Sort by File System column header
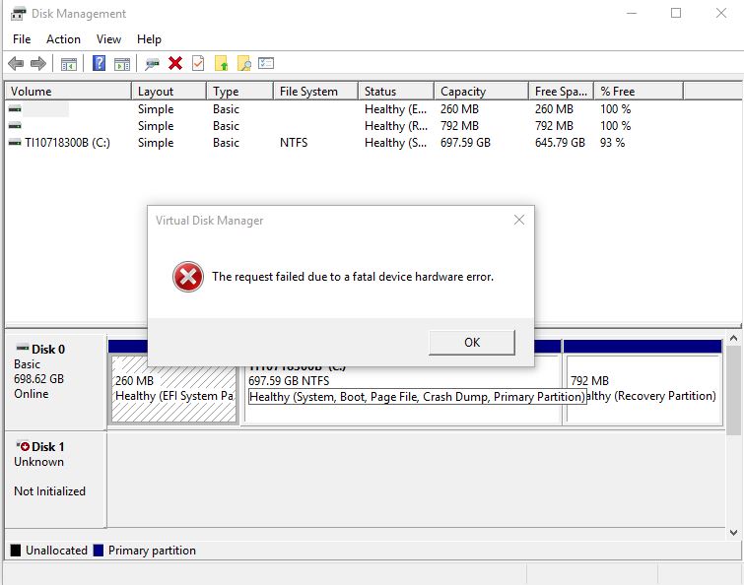744x585 pixels. pos(315,91)
